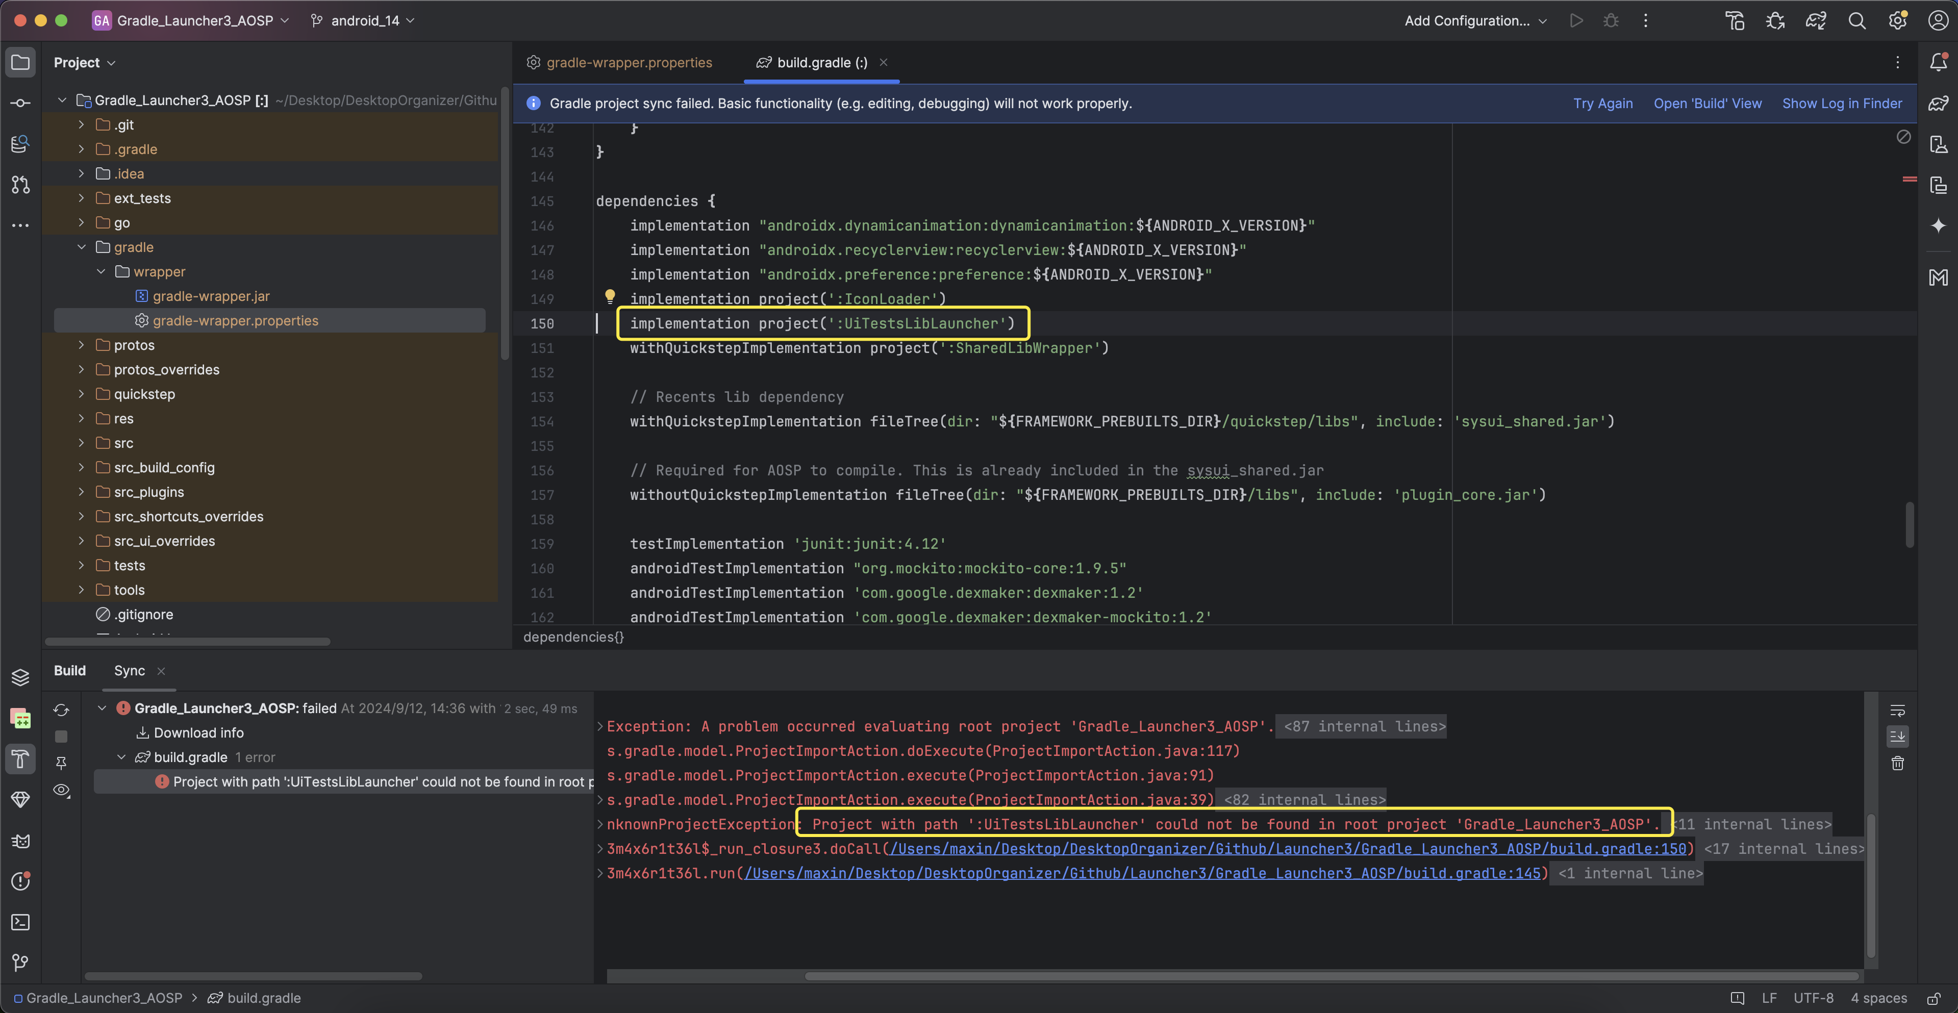This screenshot has height=1013, width=1958.
Task: Click Try Again link in sync banner
Action: [1602, 104]
